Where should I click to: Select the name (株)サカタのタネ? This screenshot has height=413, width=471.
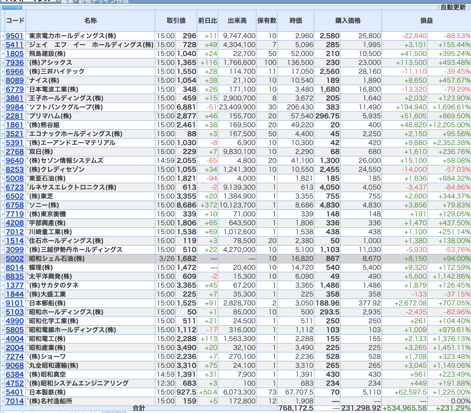tap(54, 285)
